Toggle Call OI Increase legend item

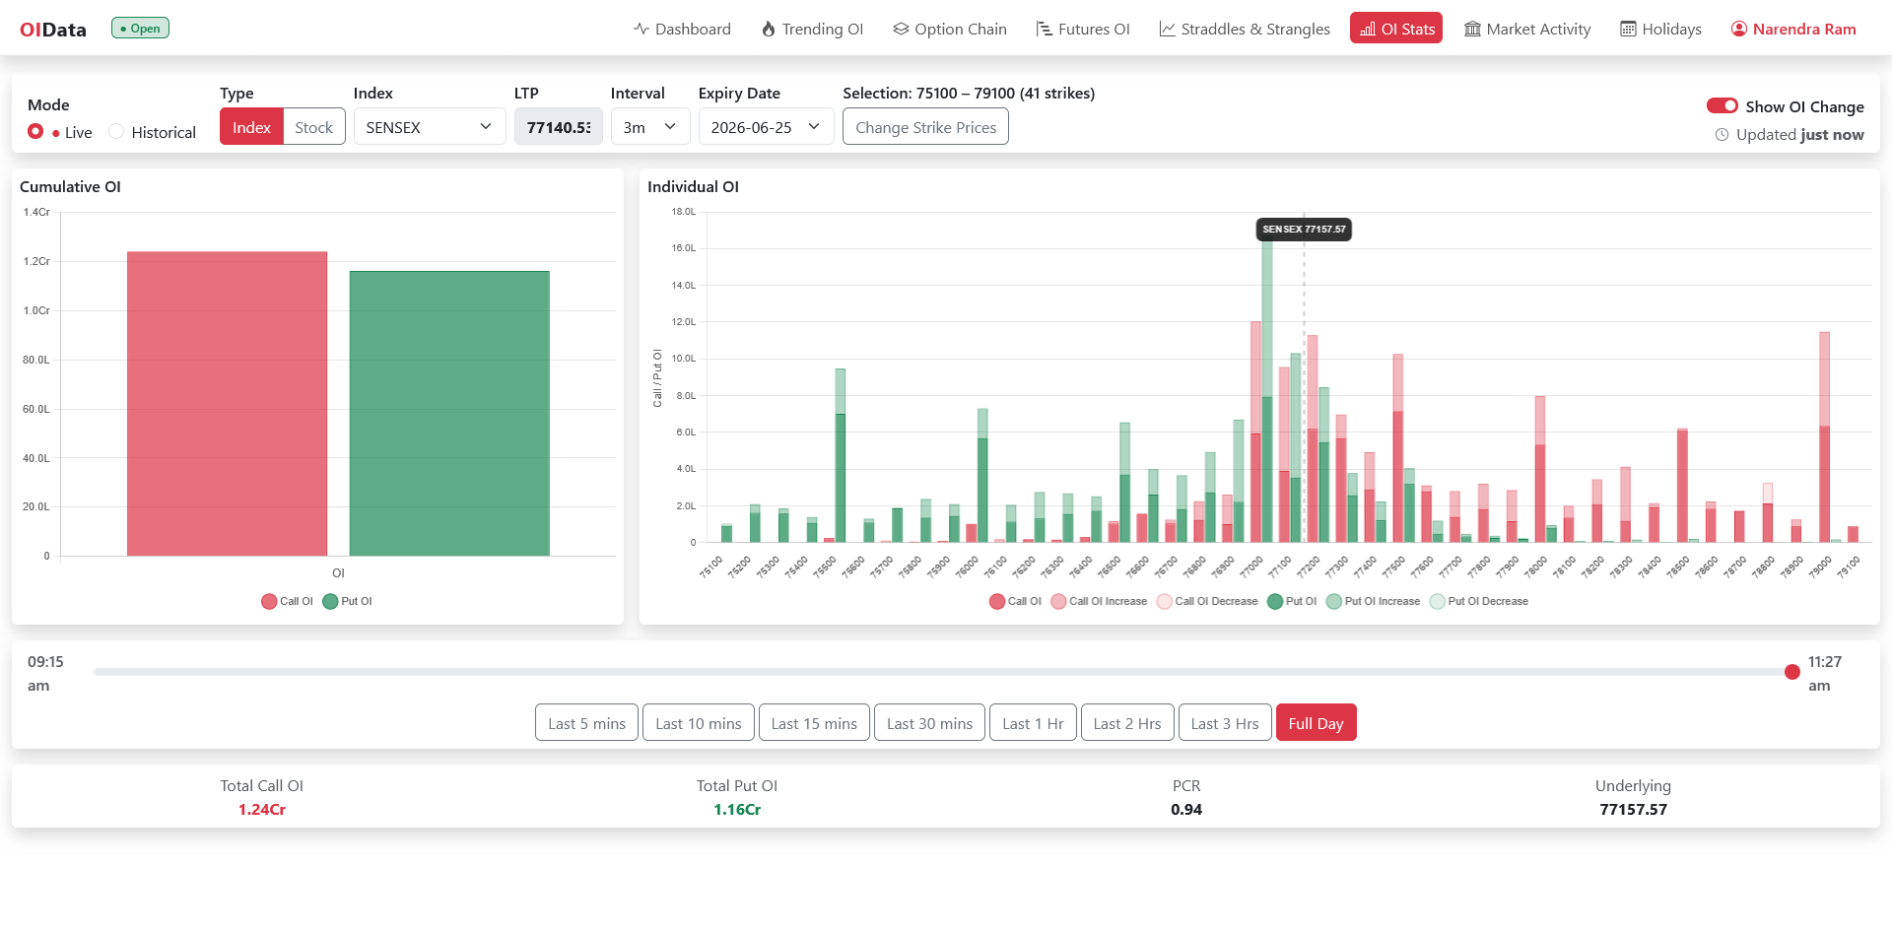pos(1099,601)
